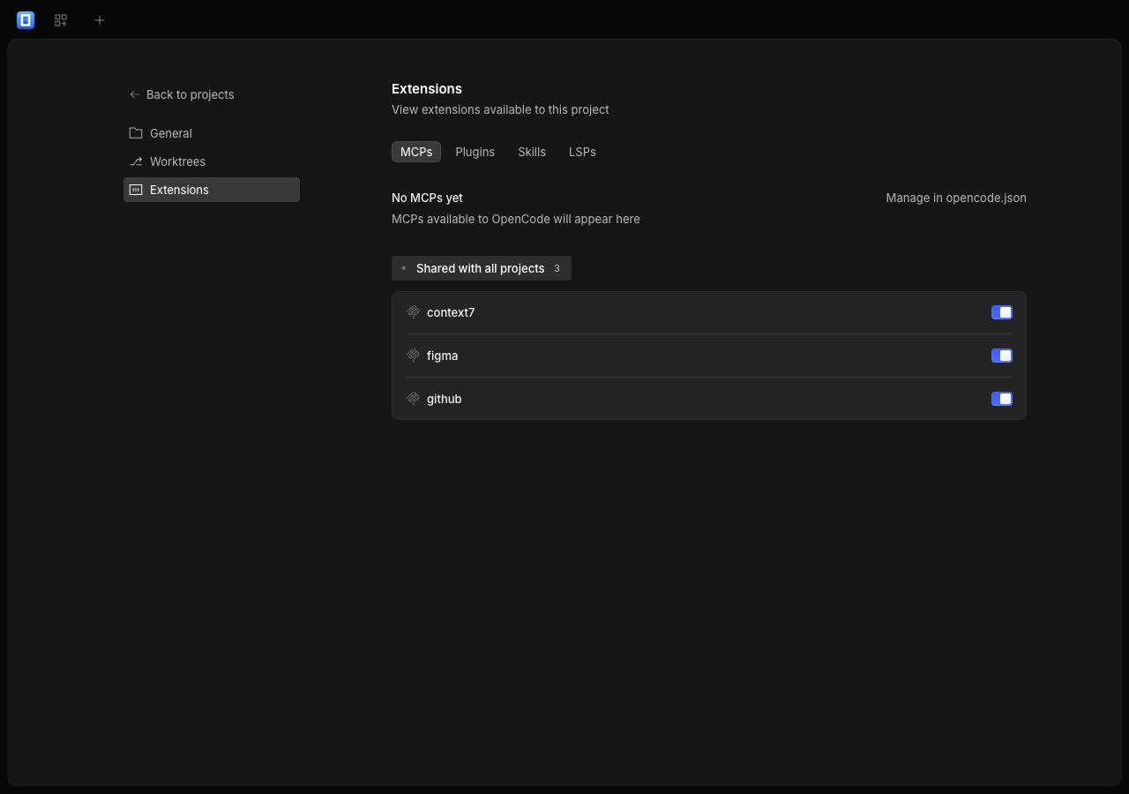This screenshot has height=794, width=1129.
Task: Select the MCPs tab
Action: [416, 152]
